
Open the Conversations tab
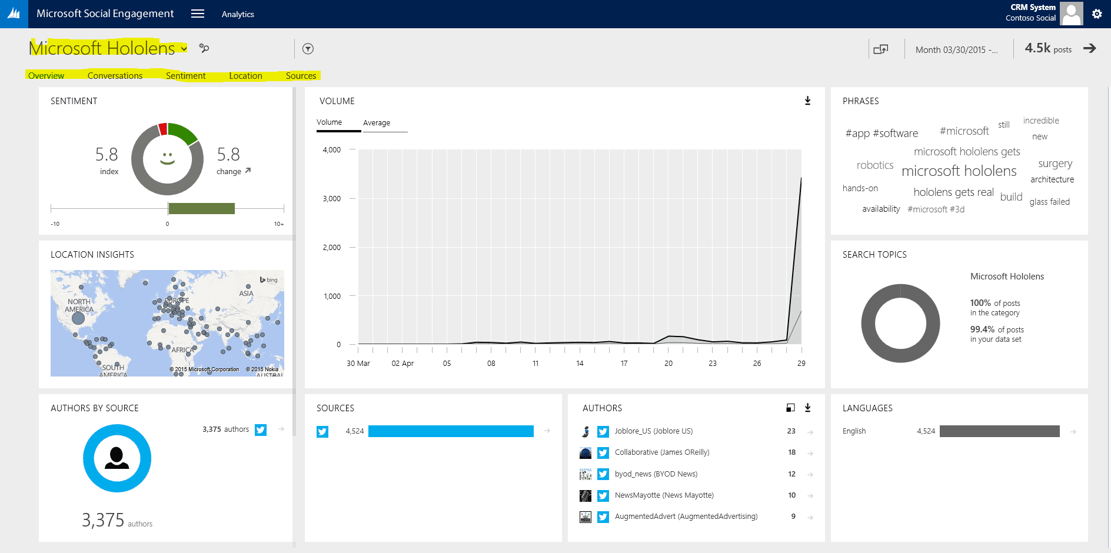pyautogui.click(x=115, y=76)
